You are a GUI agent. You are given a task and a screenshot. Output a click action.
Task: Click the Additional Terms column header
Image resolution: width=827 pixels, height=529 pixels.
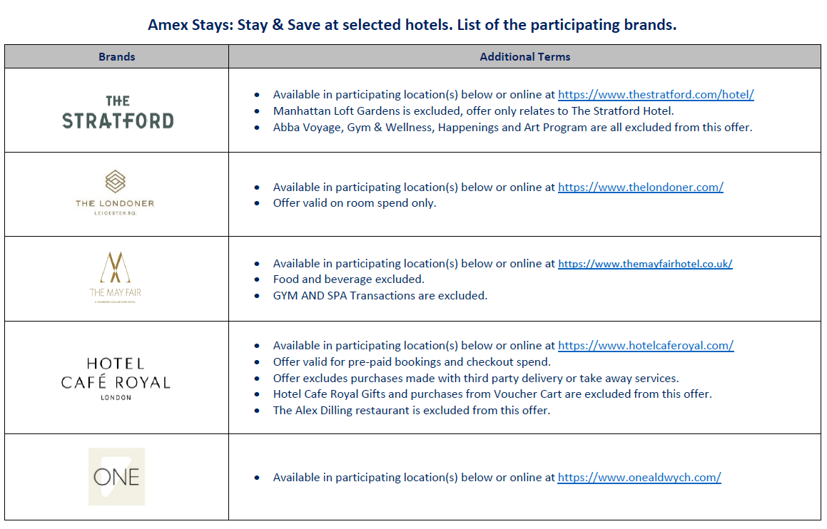point(524,57)
